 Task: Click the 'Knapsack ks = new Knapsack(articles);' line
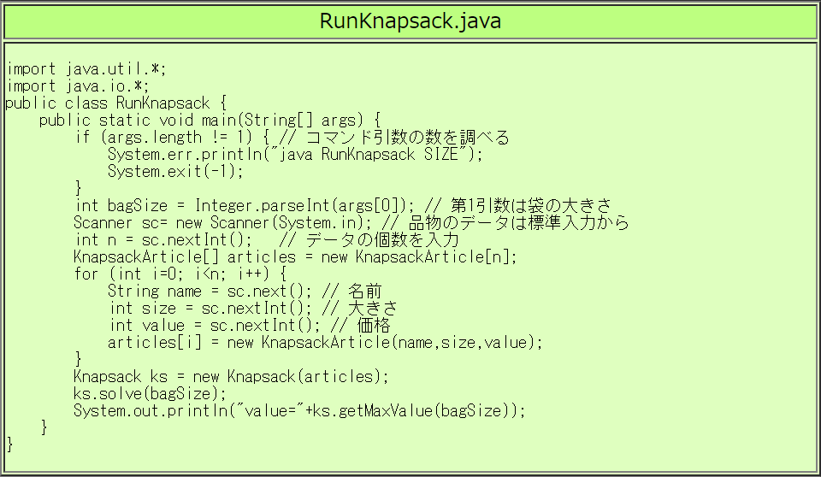[x=231, y=377]
